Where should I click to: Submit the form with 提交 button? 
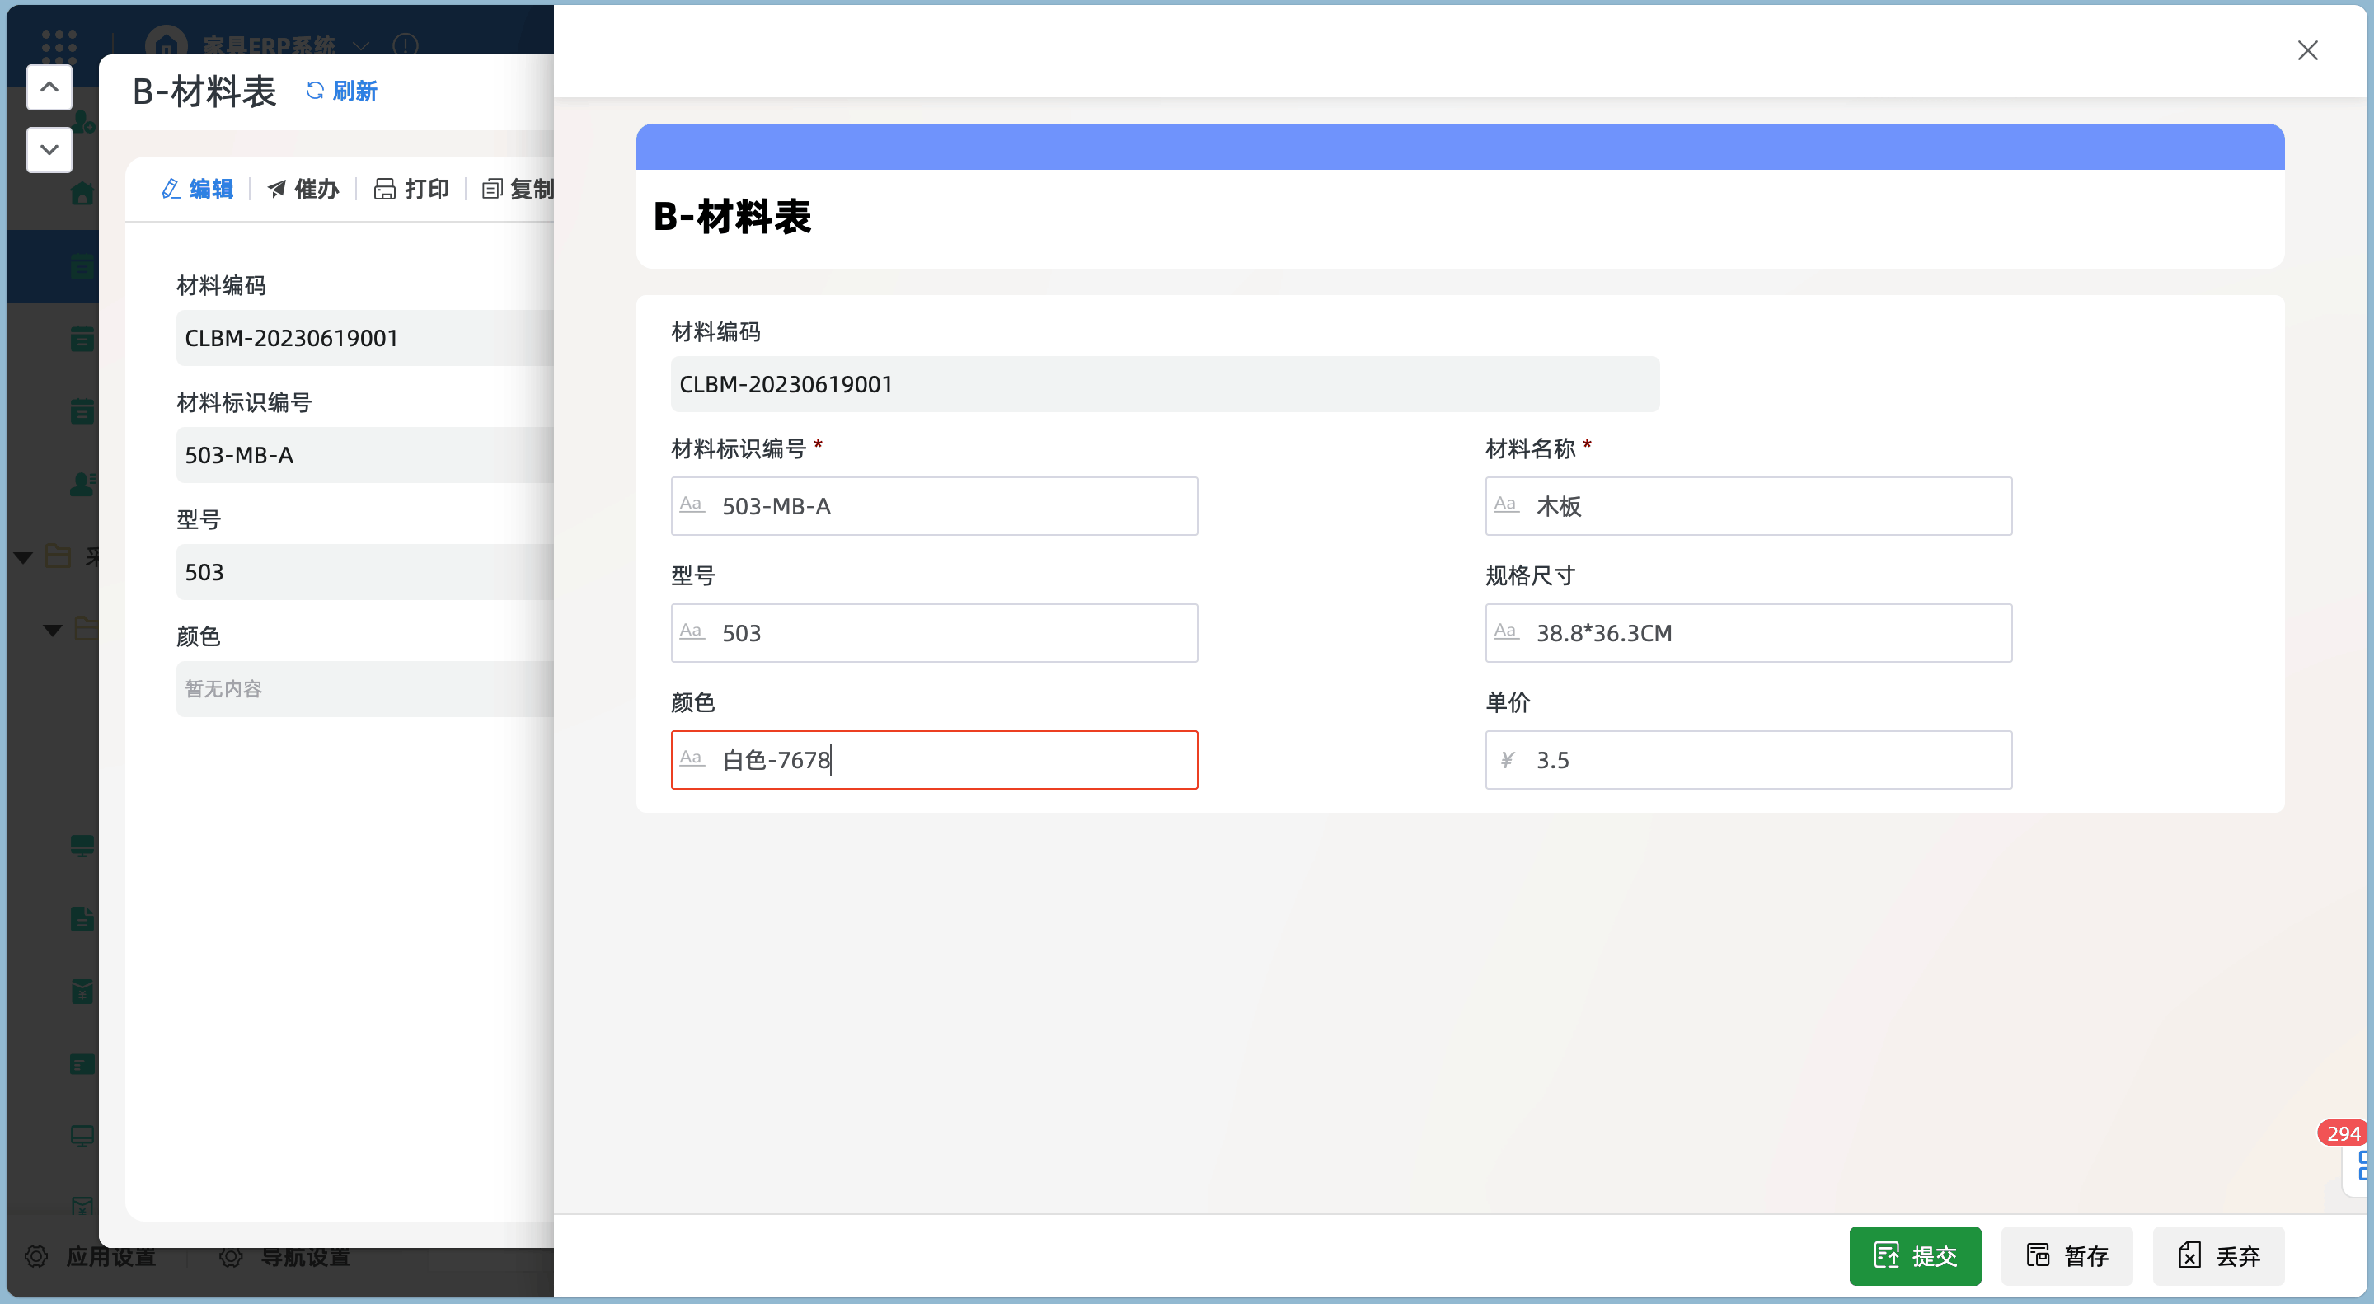pyautogui.click(x=1914, y=1255)
